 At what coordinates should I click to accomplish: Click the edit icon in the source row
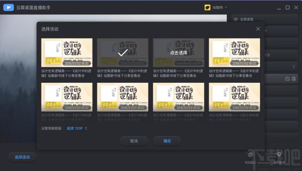[288, 79]
